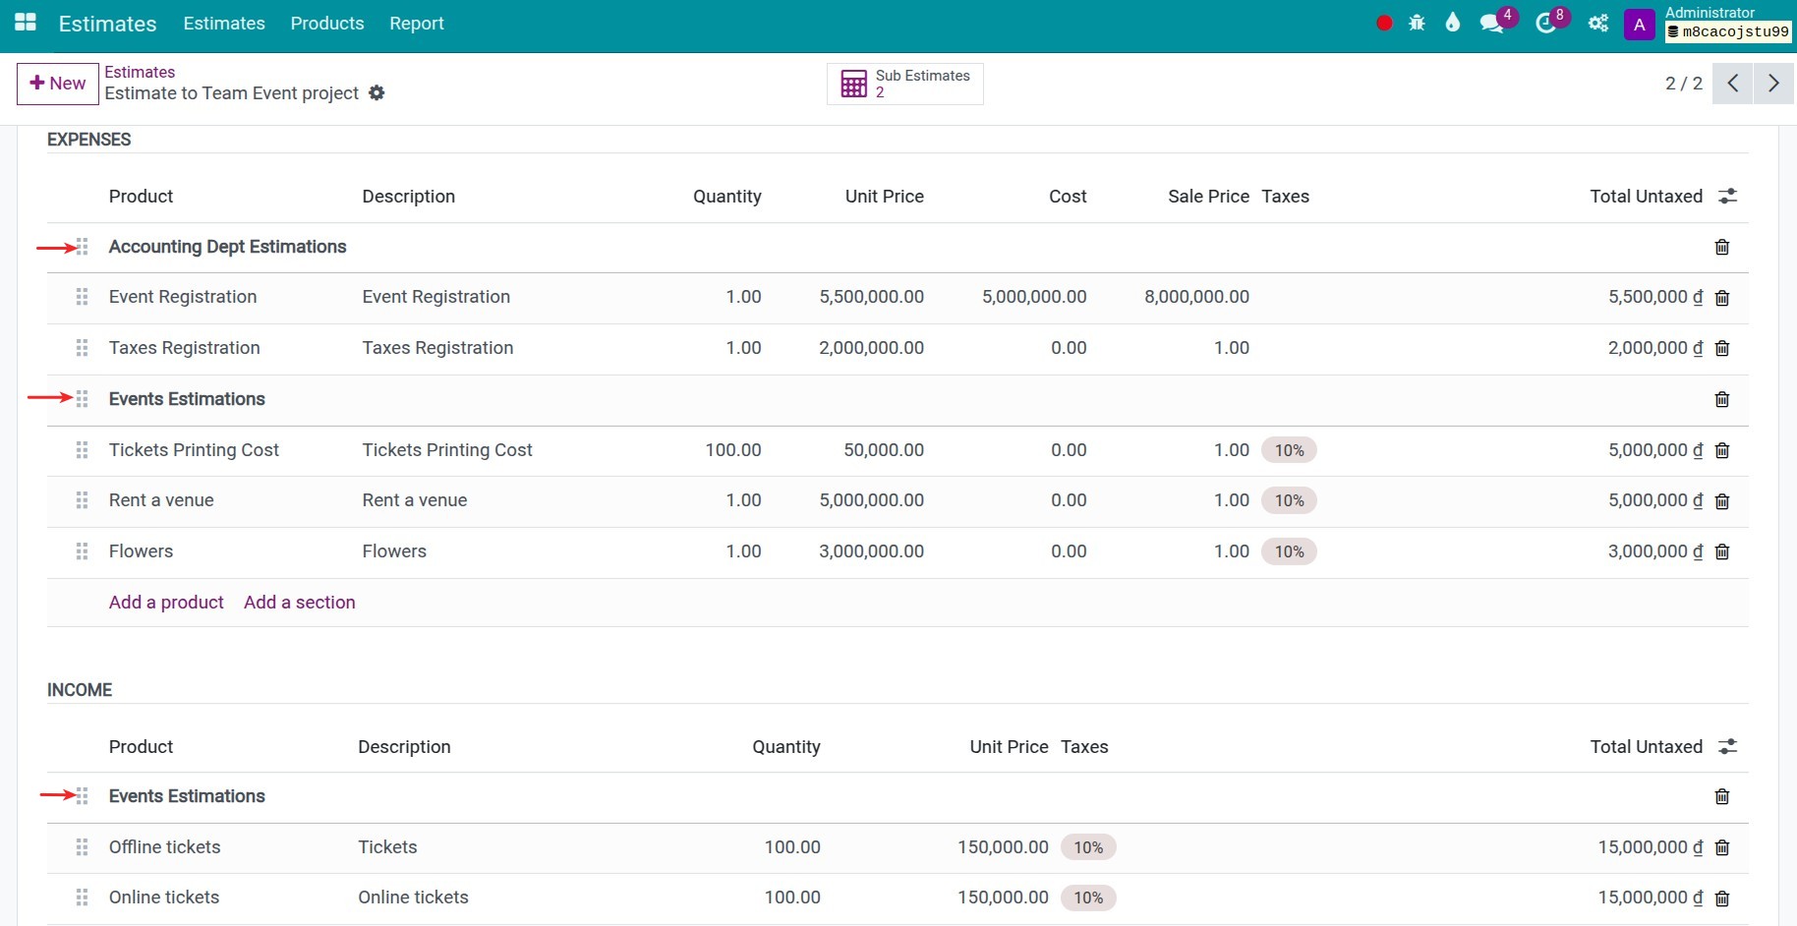
Task: Open the Estimates menu in top navigation
Action: [x=224, y=23]
